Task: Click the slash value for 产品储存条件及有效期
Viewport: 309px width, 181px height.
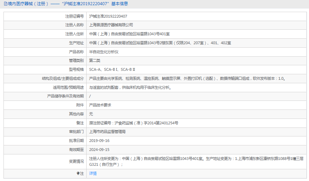Action: coord(90,96)
